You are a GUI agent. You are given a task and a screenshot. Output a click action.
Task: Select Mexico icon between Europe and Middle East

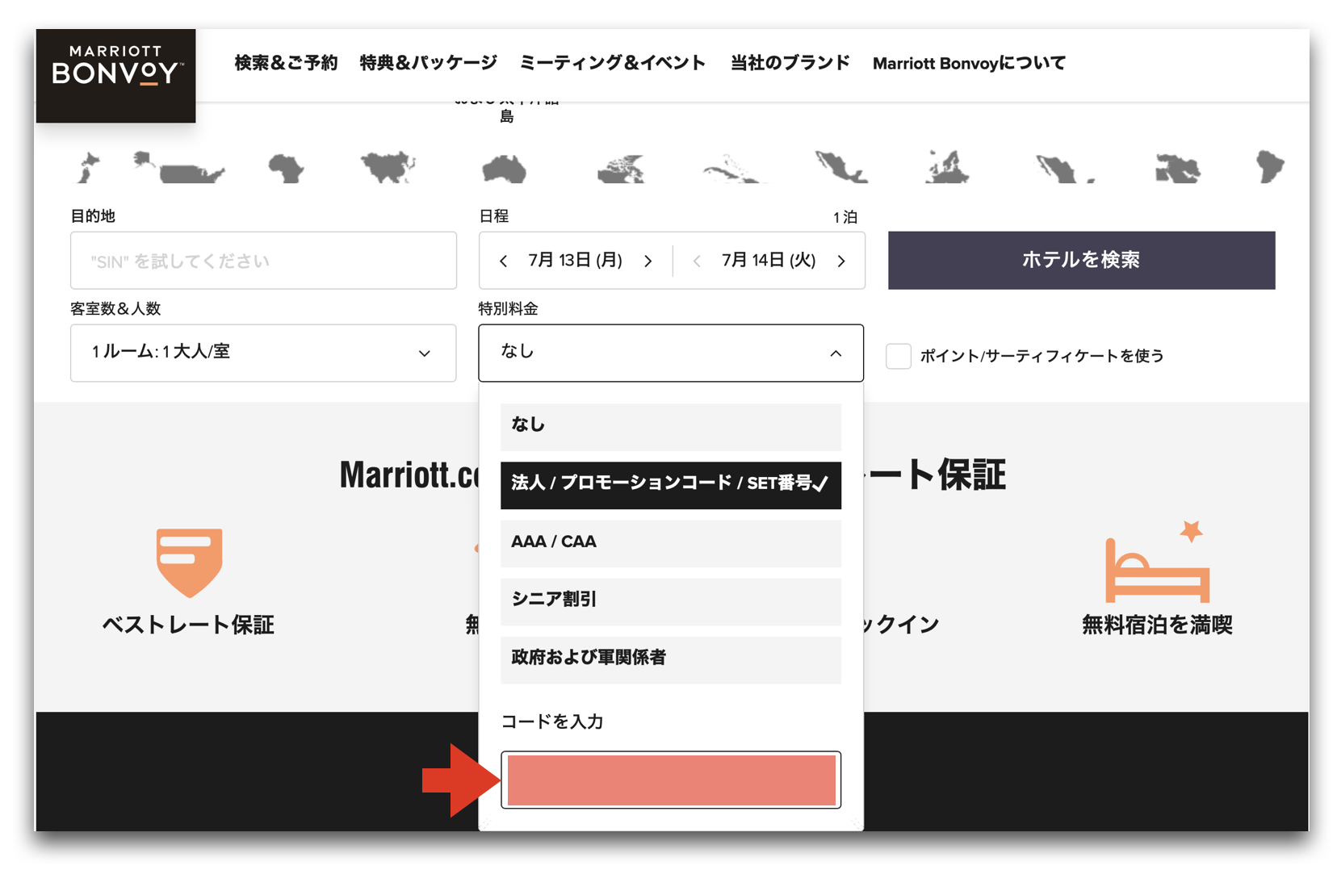point(1064,169)
